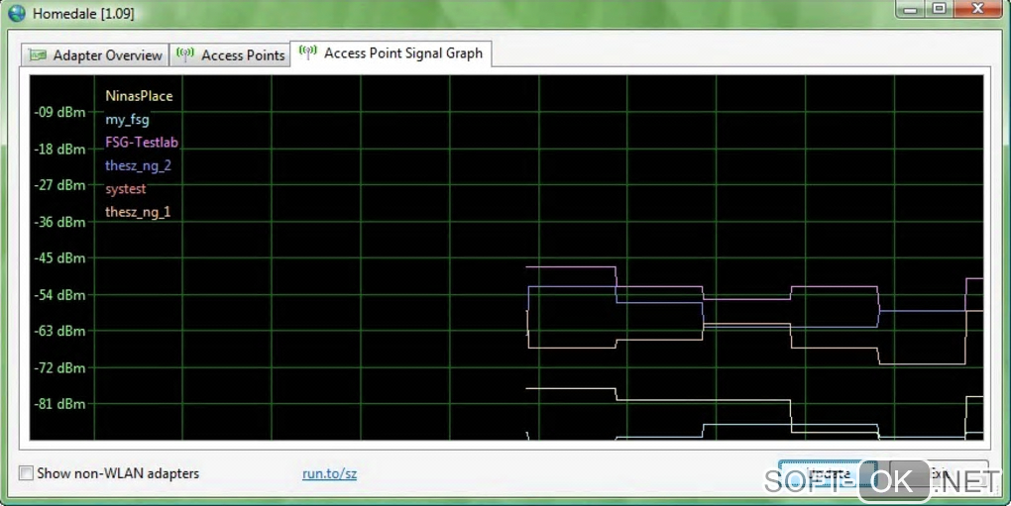This screenshot has width=1011, height=506.
Task: Open the Adapter Overview tab
Action: (95, 55)
